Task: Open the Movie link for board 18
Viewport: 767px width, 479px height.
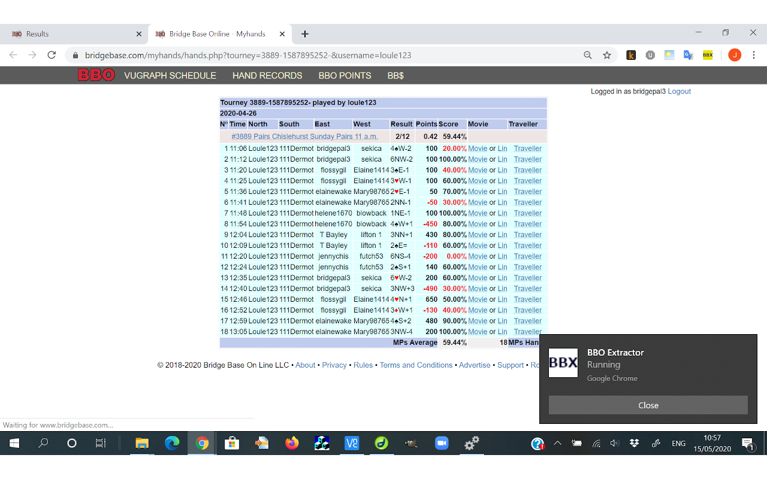Action: coord(478,332)
